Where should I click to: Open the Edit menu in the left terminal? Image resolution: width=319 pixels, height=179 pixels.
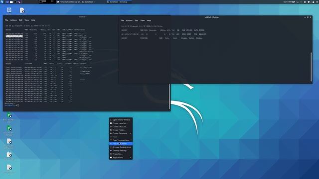20,20
